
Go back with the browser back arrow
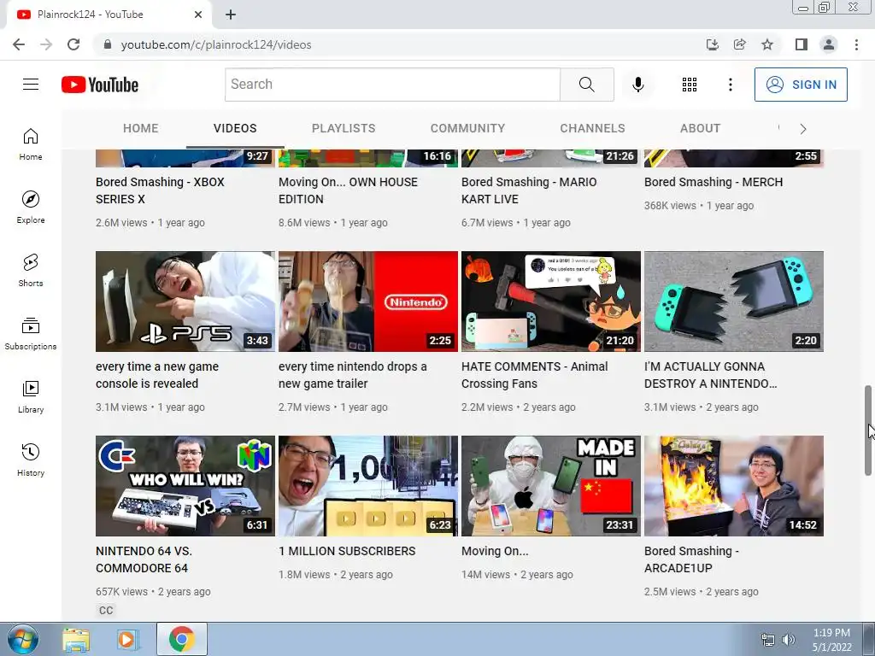click(x=19, y=44)
